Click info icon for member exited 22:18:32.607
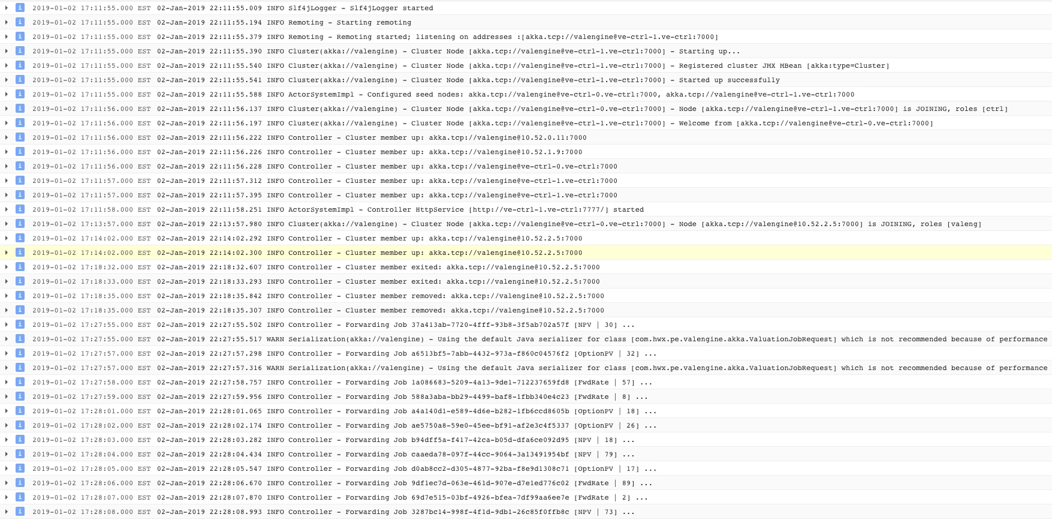Viewport: 1052px width, 520px height. pos(20,267)
